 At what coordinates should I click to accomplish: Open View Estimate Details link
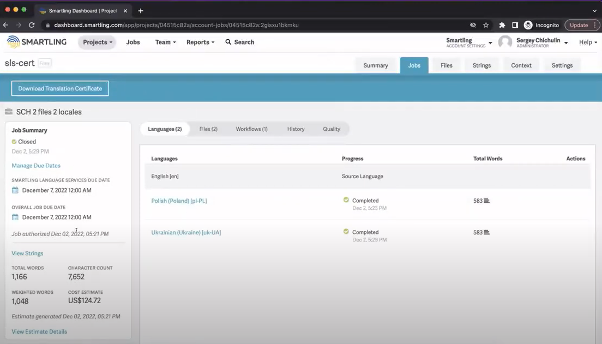pyautogui.click(x=39, y=331)
